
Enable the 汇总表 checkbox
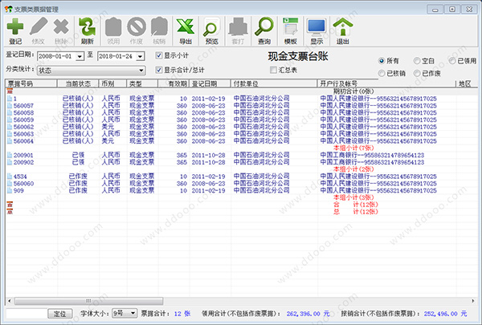pyautogui.click(x=273, y=70)
